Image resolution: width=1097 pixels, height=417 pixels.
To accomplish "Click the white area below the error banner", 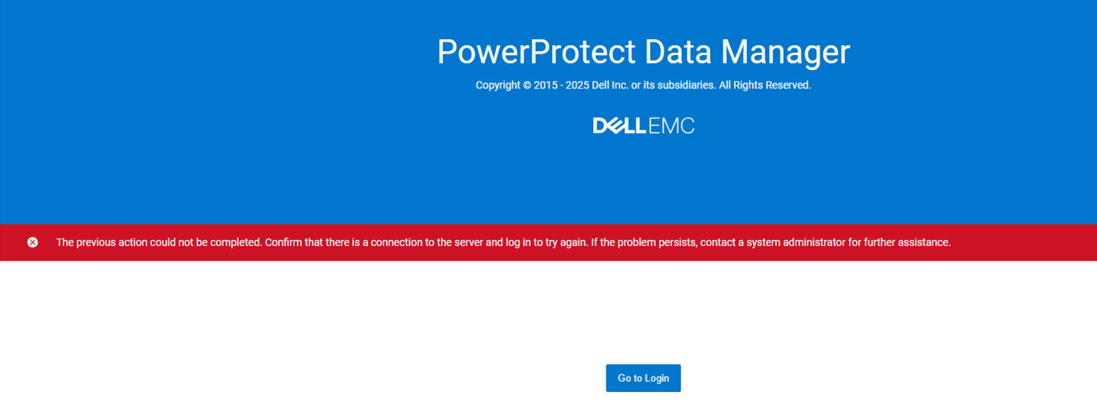I will [279, 314].
